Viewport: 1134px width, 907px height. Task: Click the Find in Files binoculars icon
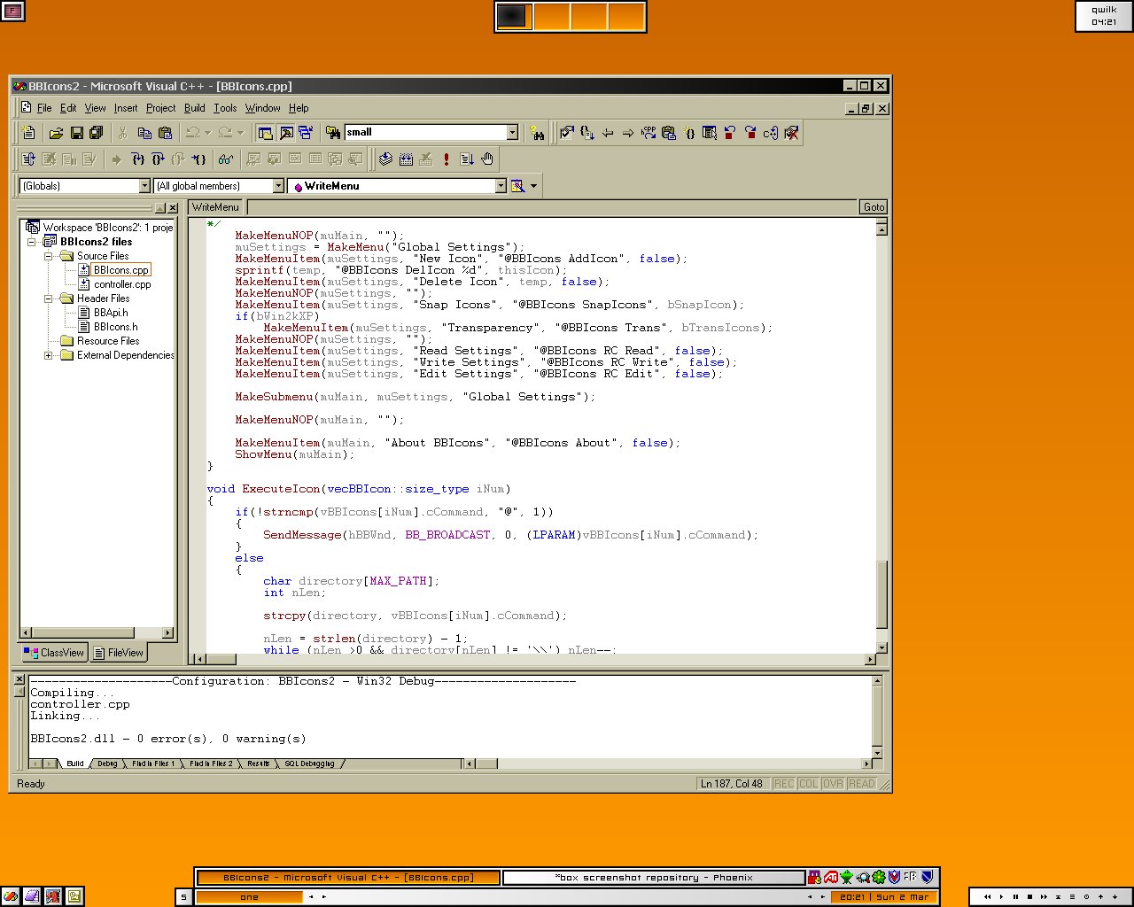[333, 133]
